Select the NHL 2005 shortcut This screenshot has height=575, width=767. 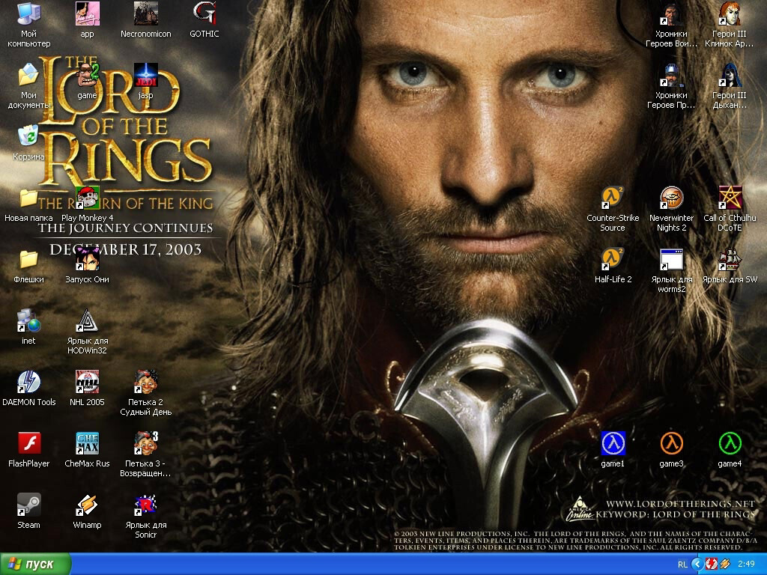[x=87, y=382]
